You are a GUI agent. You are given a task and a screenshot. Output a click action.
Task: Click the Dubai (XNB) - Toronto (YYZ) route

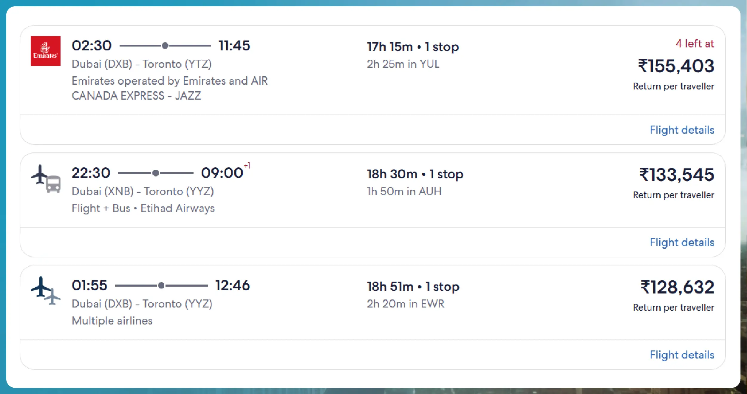click(143, 191)
